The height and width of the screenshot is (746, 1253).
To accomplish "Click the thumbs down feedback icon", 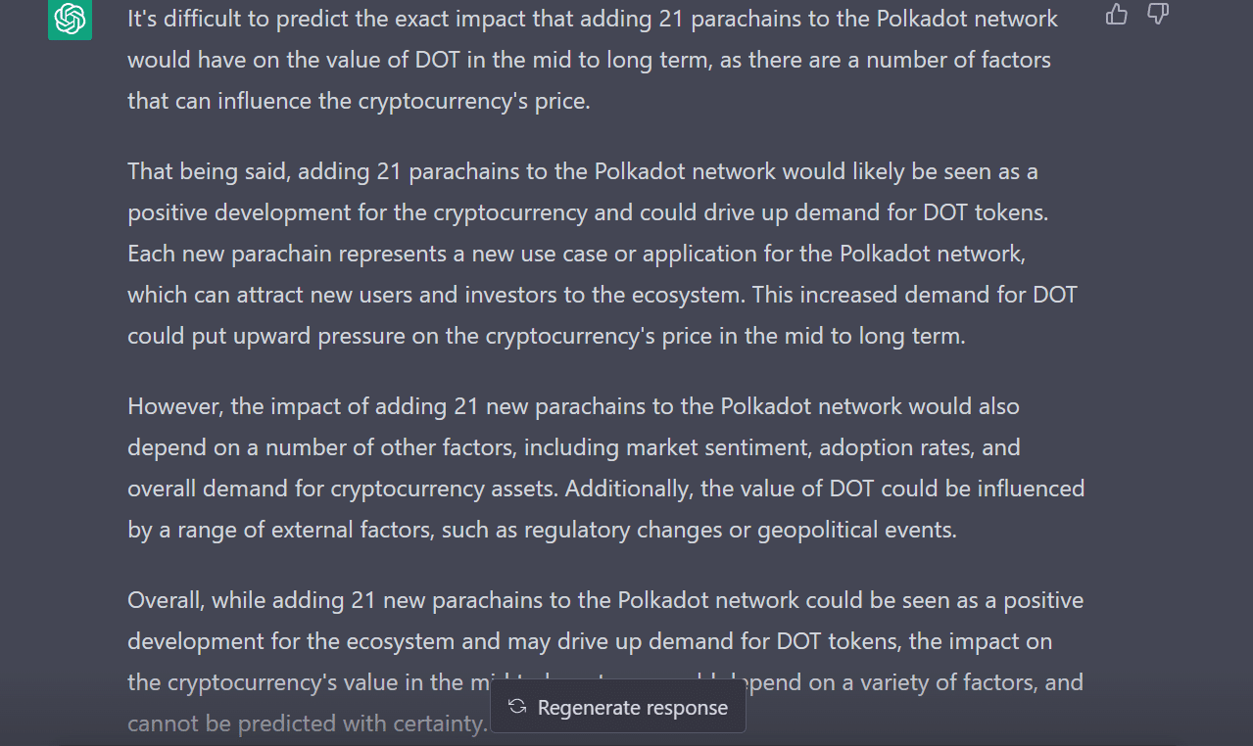I will point(1158,14).
